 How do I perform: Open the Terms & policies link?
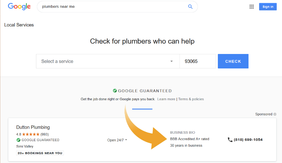pos(191,99)
